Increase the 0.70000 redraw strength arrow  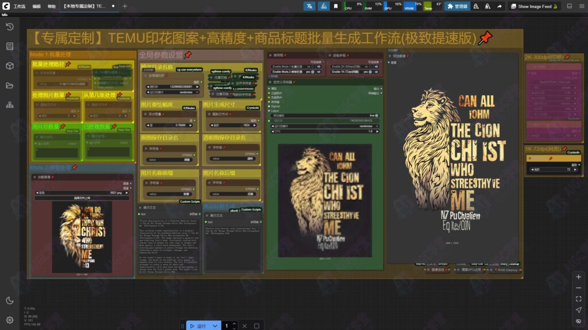pyautogui.click(x=191, y=125)
